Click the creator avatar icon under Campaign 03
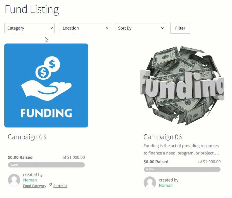 pos(14,180)
